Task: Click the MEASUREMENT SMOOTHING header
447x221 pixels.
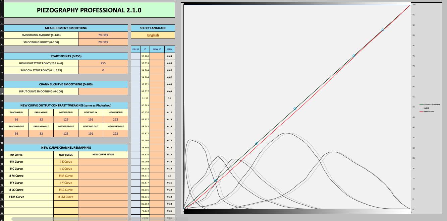Action: click(66, 28)
